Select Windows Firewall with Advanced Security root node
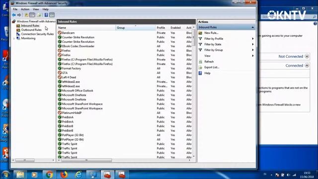The width and height of the screenshot is (318, 179). [x=36, y=21]
